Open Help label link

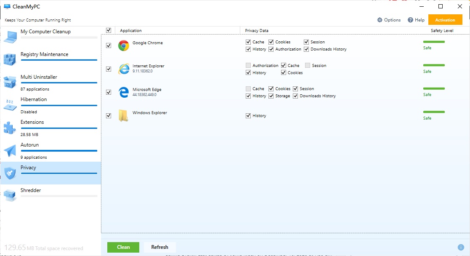pos(420,20)
